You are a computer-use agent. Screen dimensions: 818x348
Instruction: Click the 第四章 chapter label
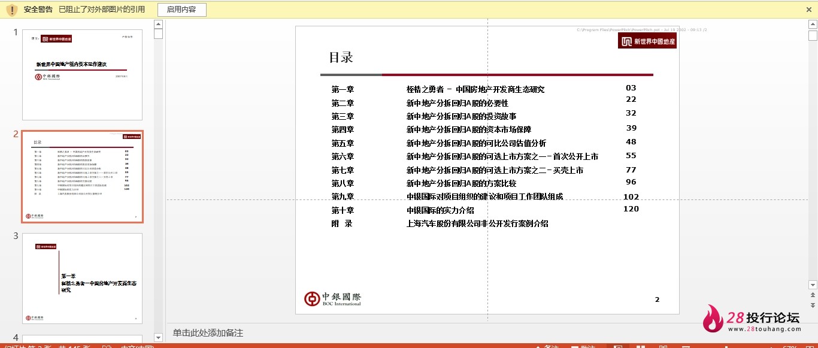[x=343, y=129]
